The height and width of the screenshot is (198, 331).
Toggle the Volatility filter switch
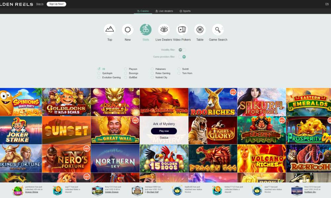(x=182, y=50)
